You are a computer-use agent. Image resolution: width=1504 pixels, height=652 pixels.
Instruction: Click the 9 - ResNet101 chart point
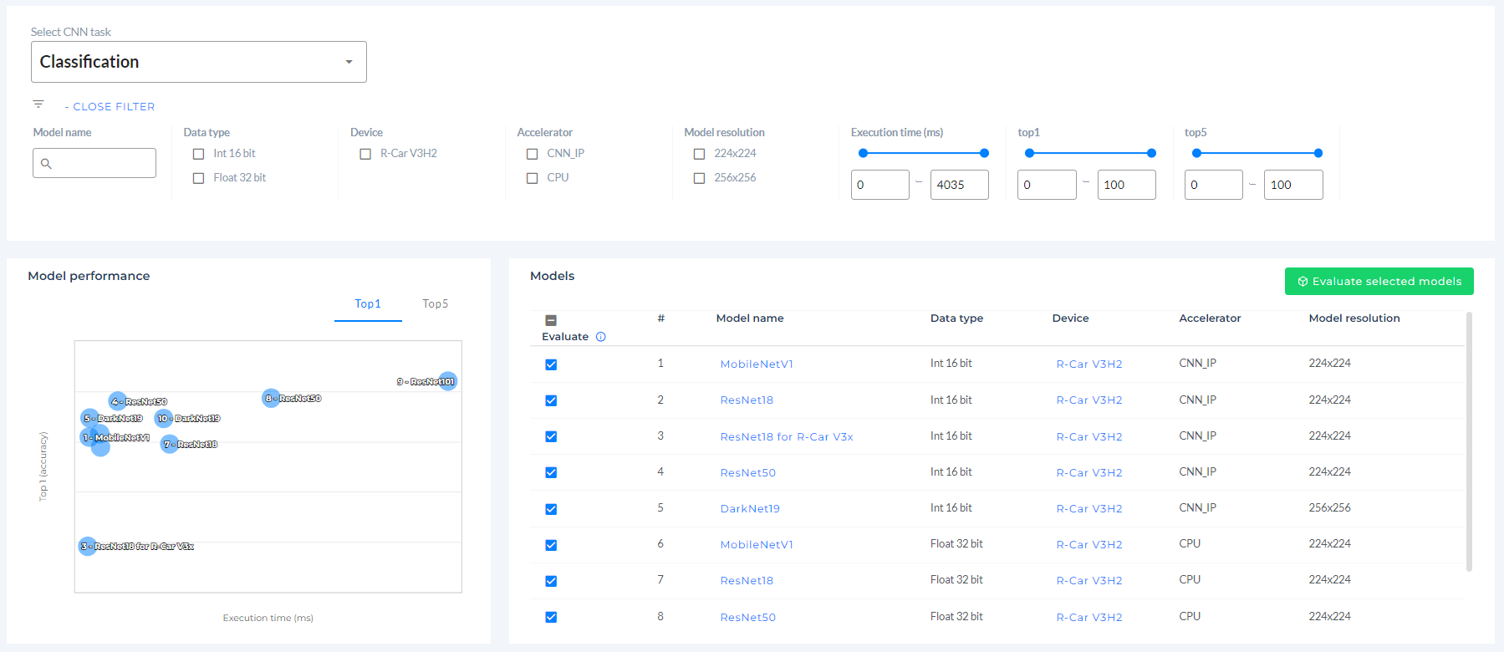point(448,381)
